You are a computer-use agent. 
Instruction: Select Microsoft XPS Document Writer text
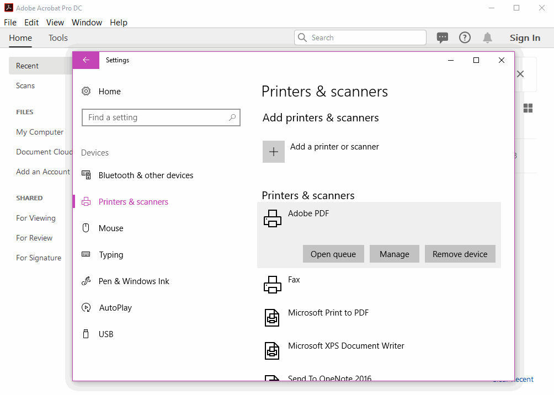[x=347, y=346]
